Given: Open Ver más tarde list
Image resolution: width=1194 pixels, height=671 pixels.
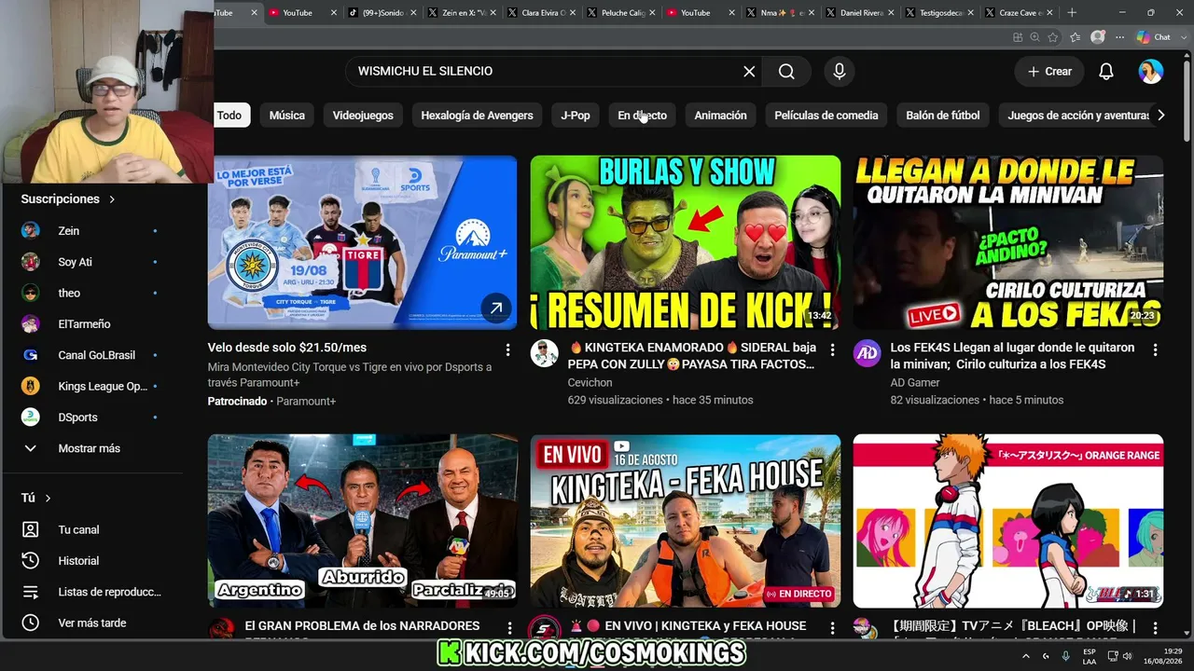Looking at the screenshot, I should coord(91,623).
